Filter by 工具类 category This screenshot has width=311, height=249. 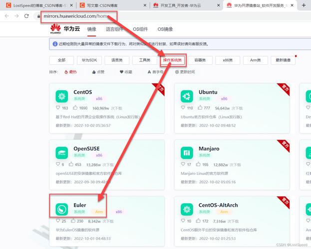point(145,60)
